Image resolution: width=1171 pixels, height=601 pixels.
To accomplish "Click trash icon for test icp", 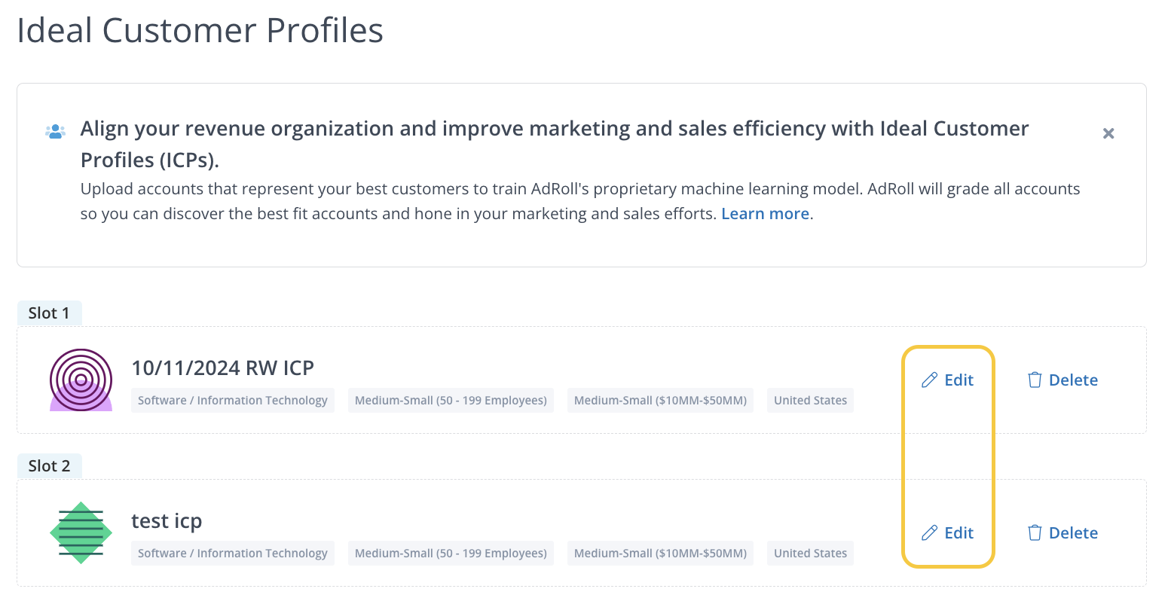I will pos(1035,533).
